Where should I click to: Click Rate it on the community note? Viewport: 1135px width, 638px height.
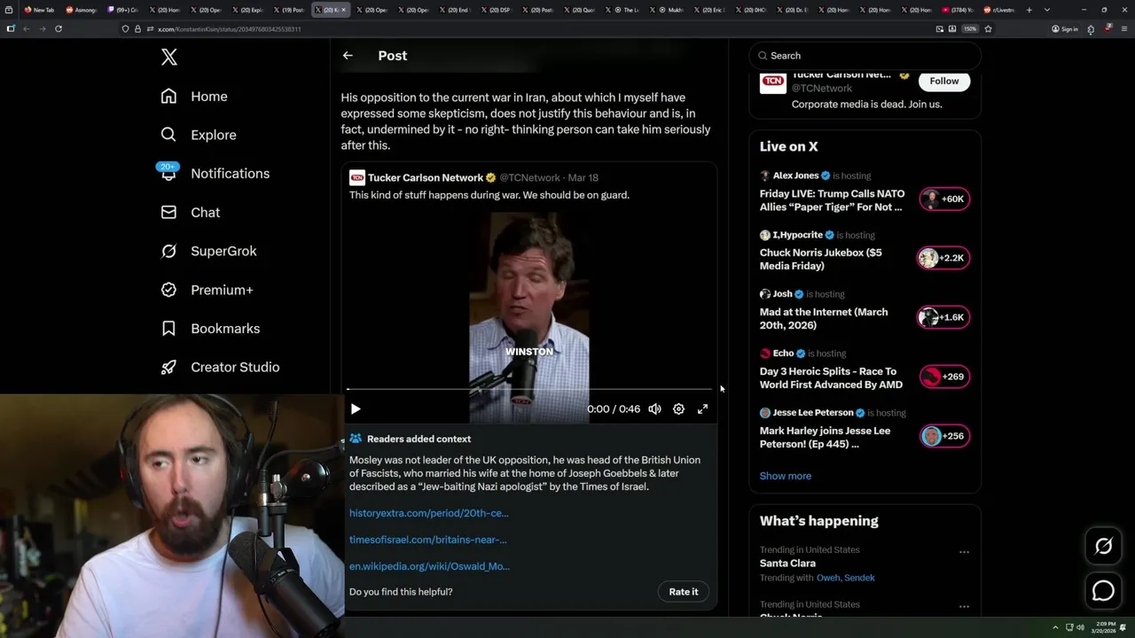[684, 592]
